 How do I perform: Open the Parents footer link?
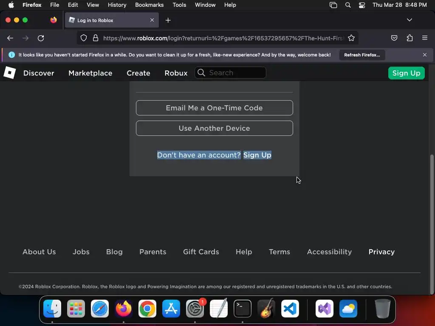[x=153, y=252]
